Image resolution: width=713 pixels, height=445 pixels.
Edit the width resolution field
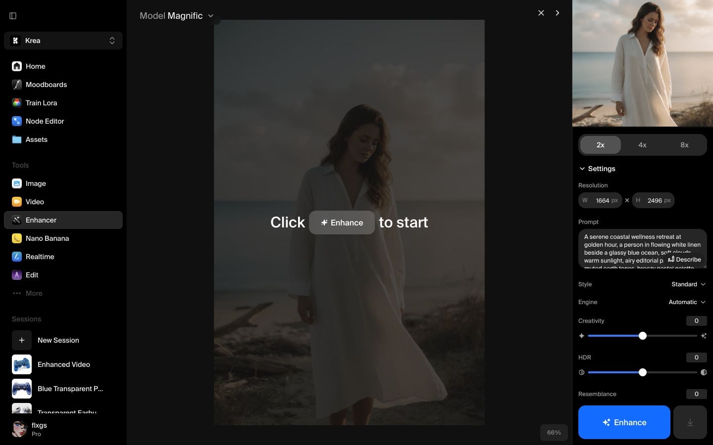point(600,200)
